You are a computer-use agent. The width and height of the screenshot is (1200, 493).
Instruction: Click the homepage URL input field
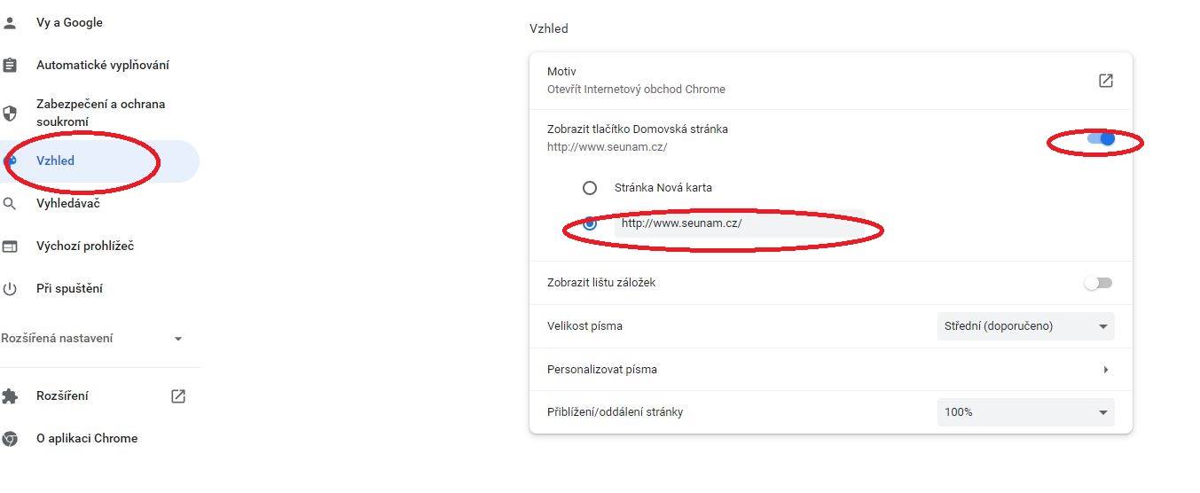pos(739,223)
